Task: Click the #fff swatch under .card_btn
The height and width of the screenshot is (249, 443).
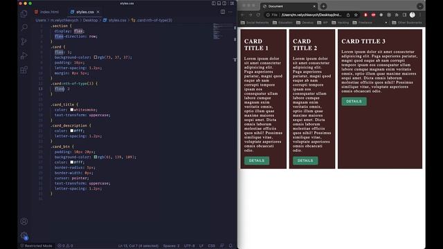Action: tap(72, 162)
